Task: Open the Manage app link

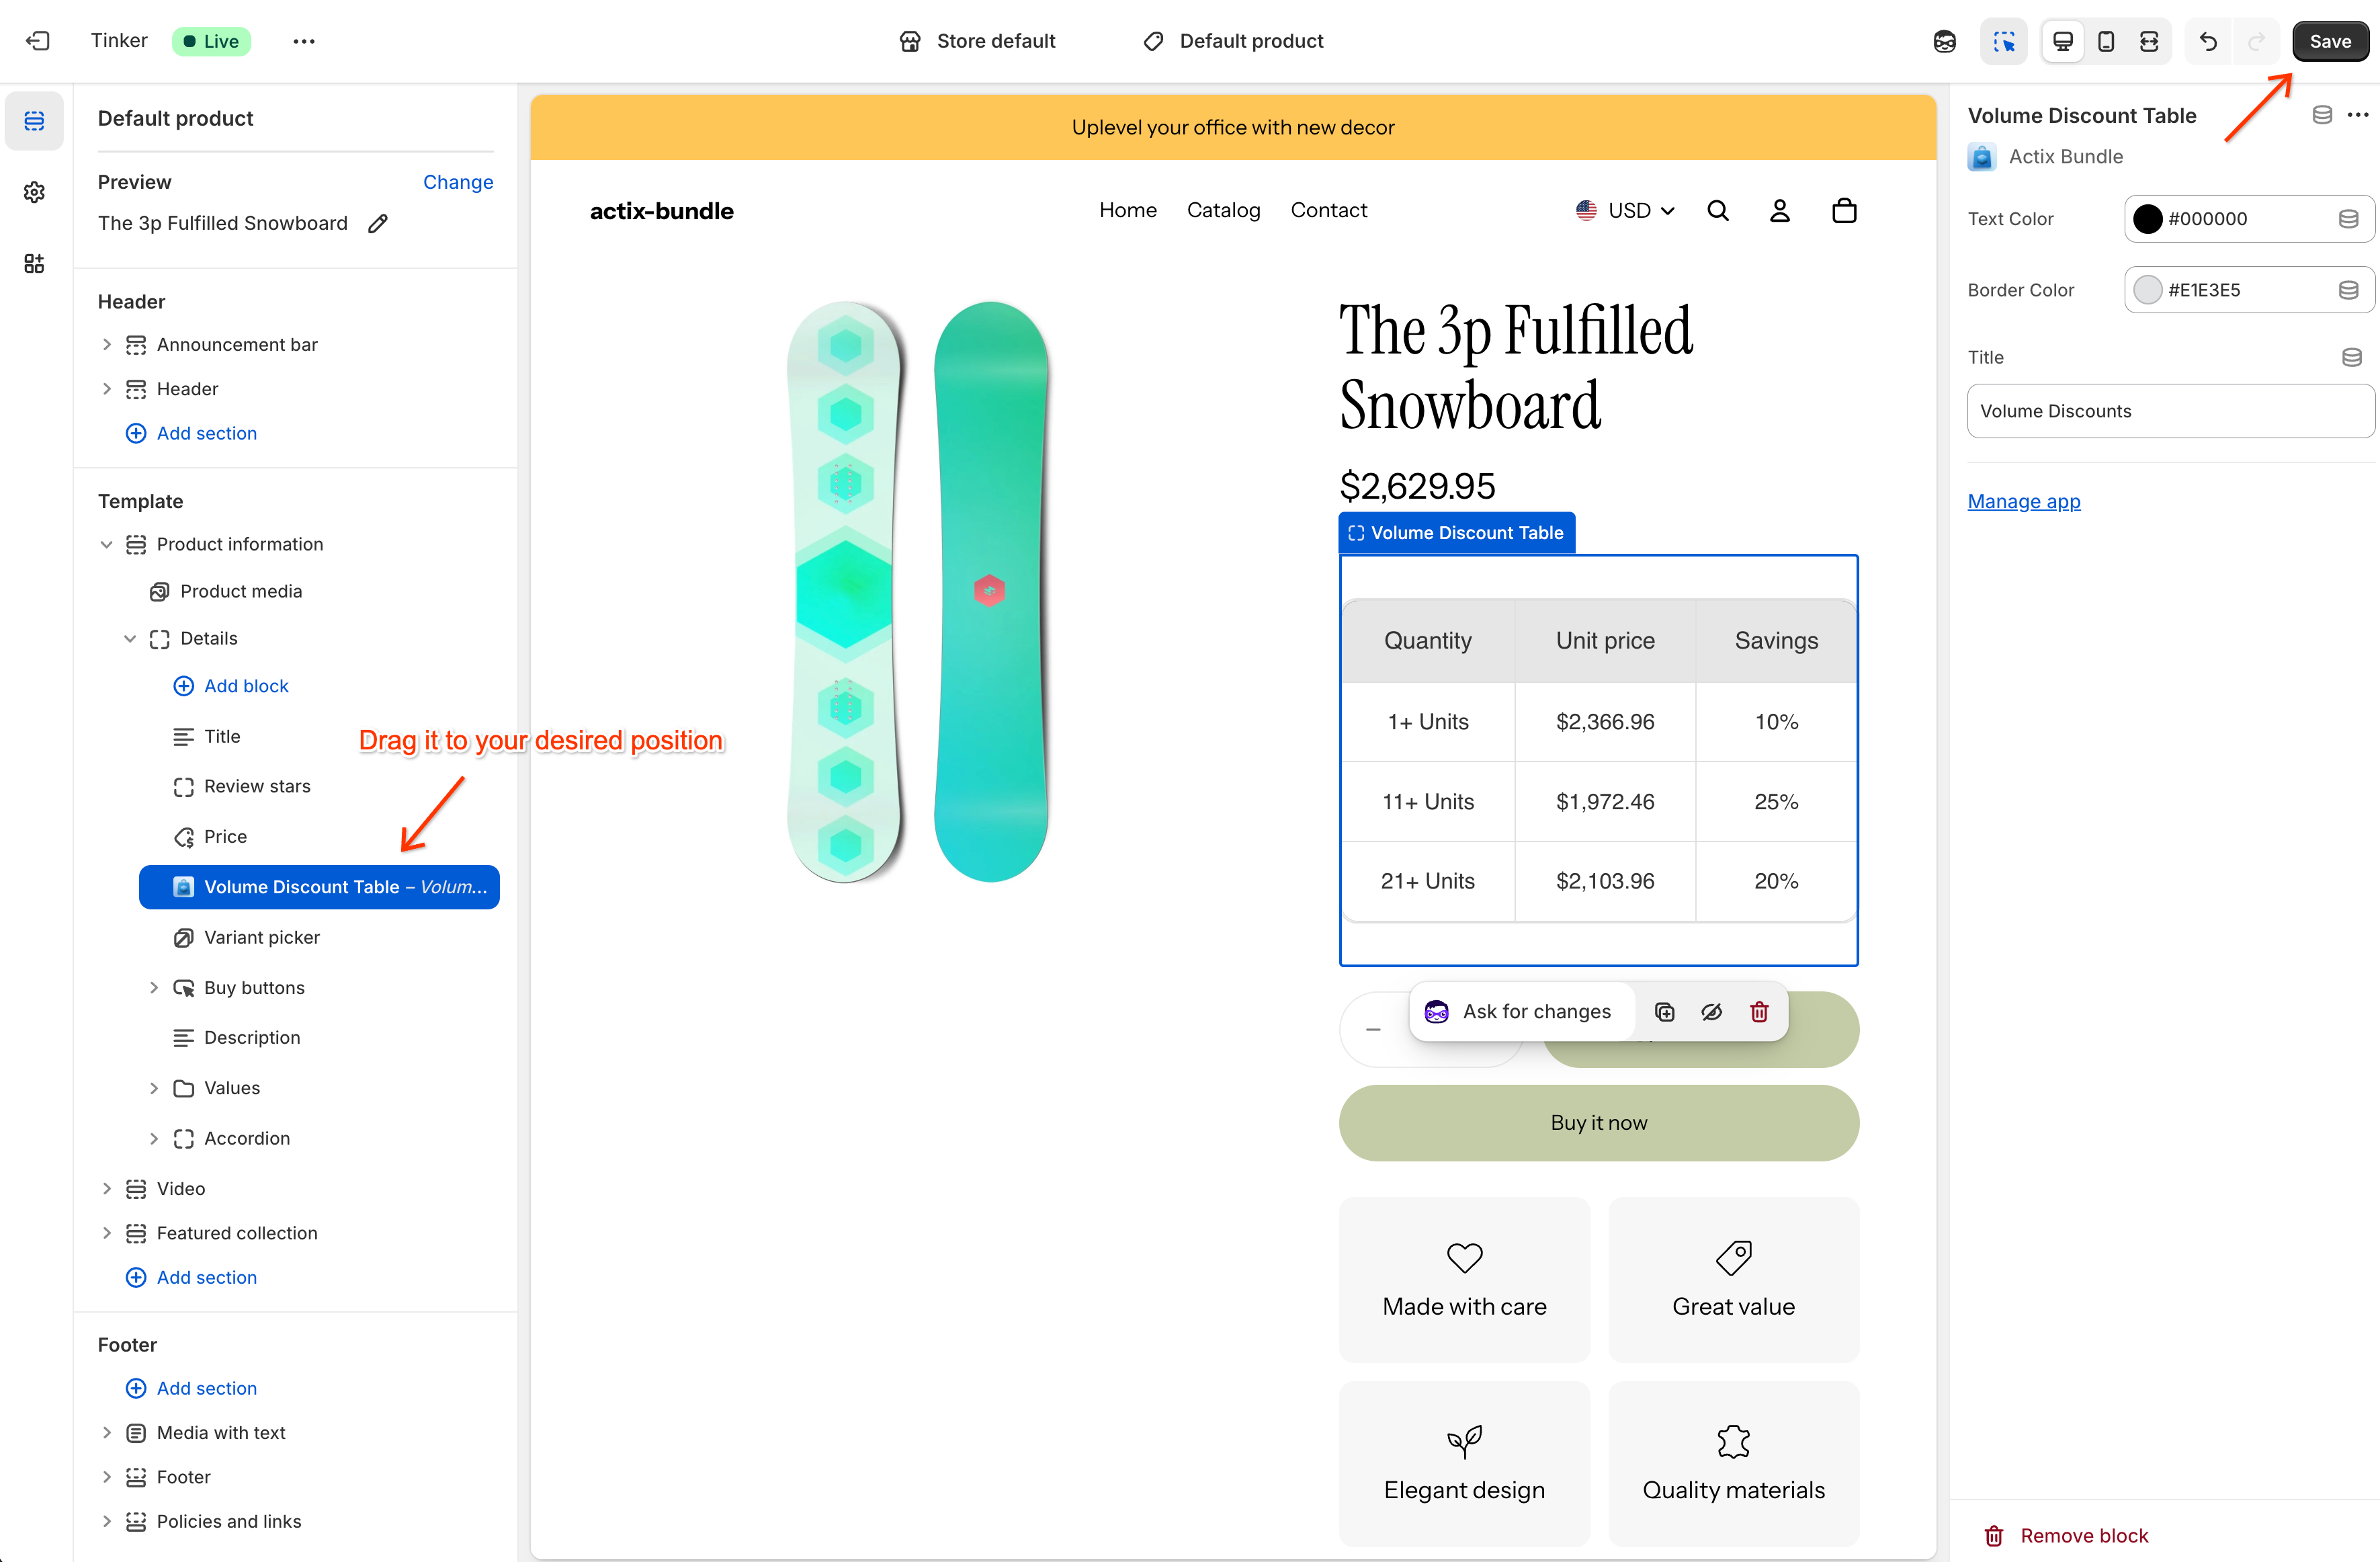Action: pyautogui.click(x=2023, y=501)
